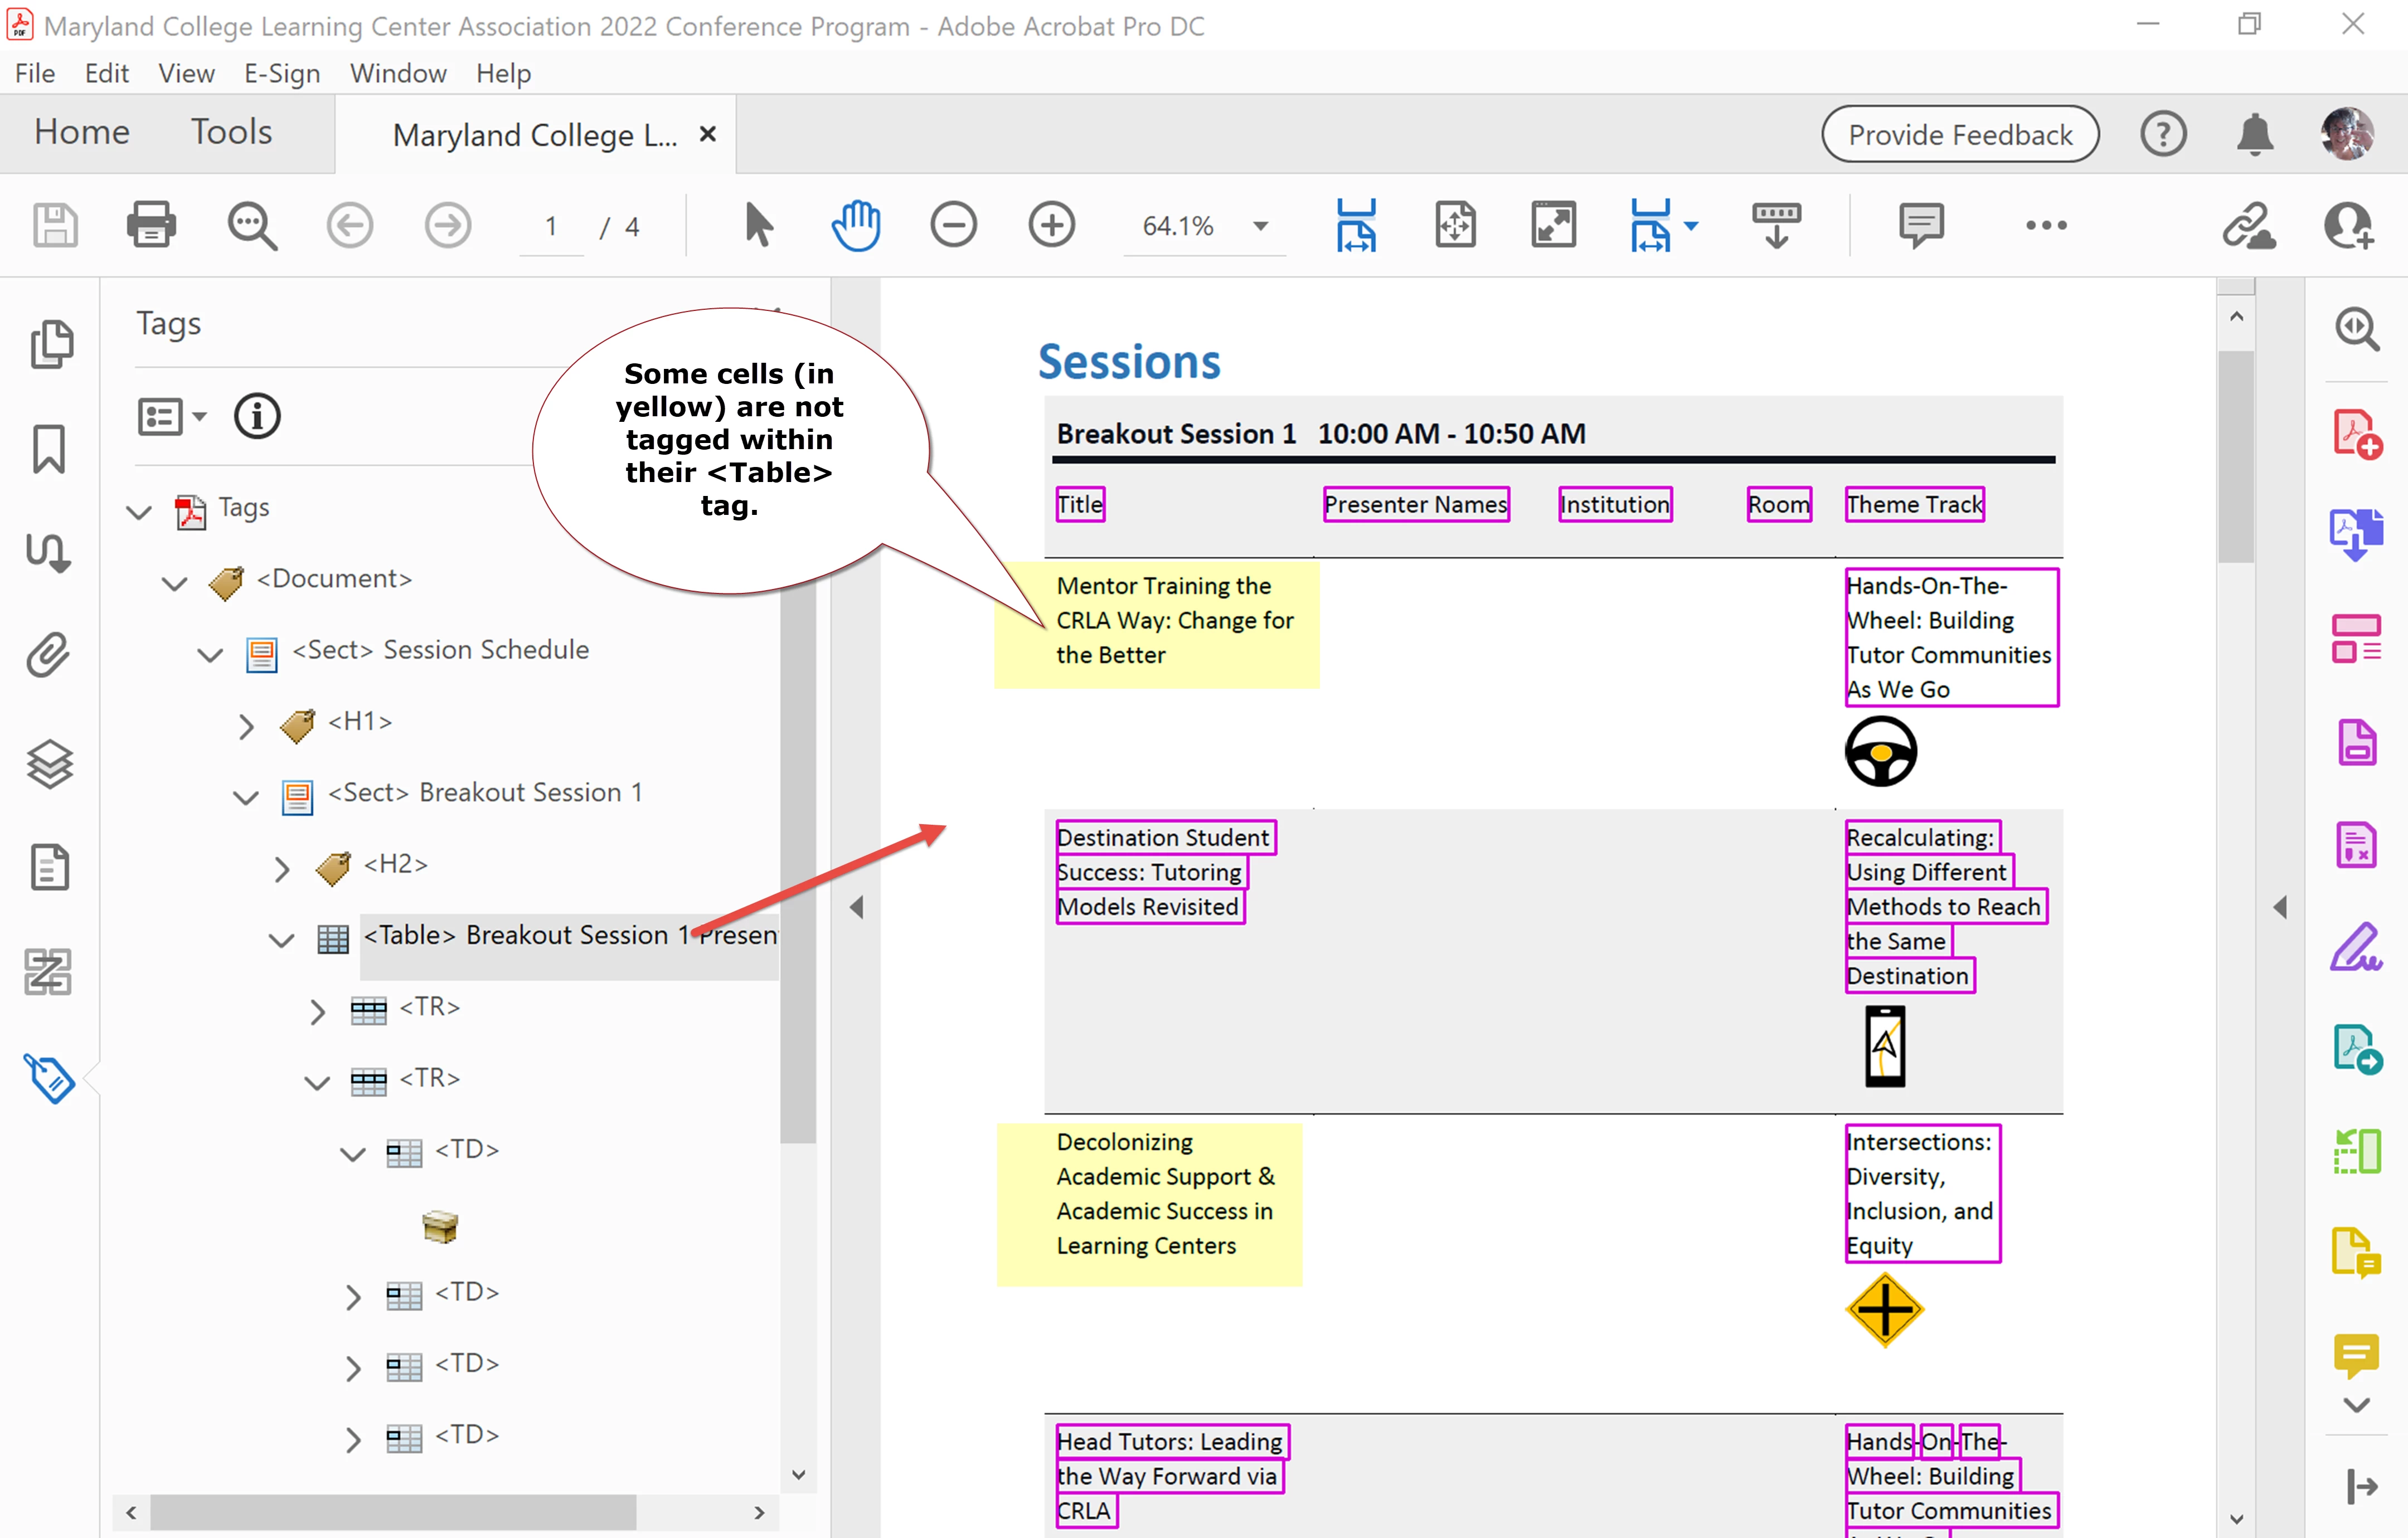The height and width of the screenshot is (1538, 2408).
Task: Expand the first TR tag row
Action: pos(317,1011)
